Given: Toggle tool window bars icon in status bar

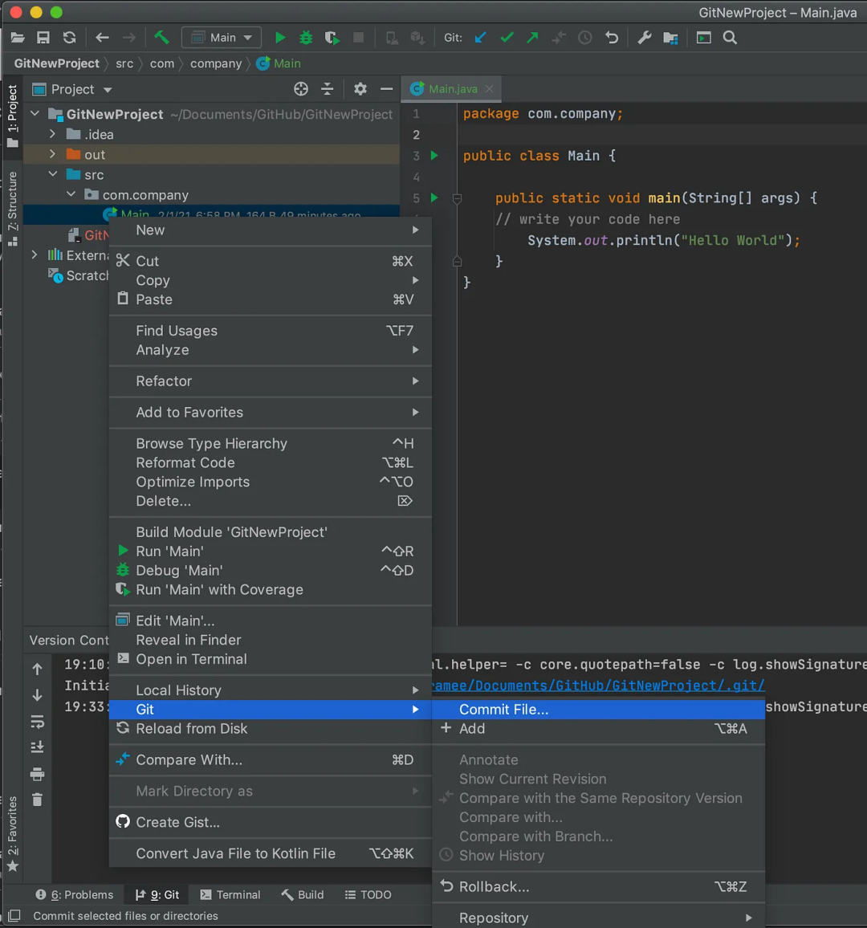Looking at the screenshot, I should [x=14, y=916].
